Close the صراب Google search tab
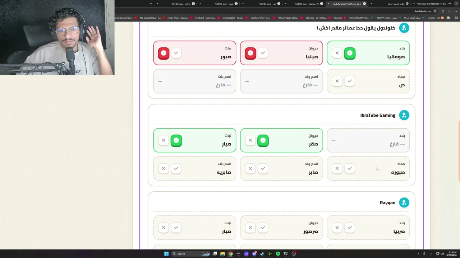The height and width of the screenshot is (258, 460). point(157,4)
